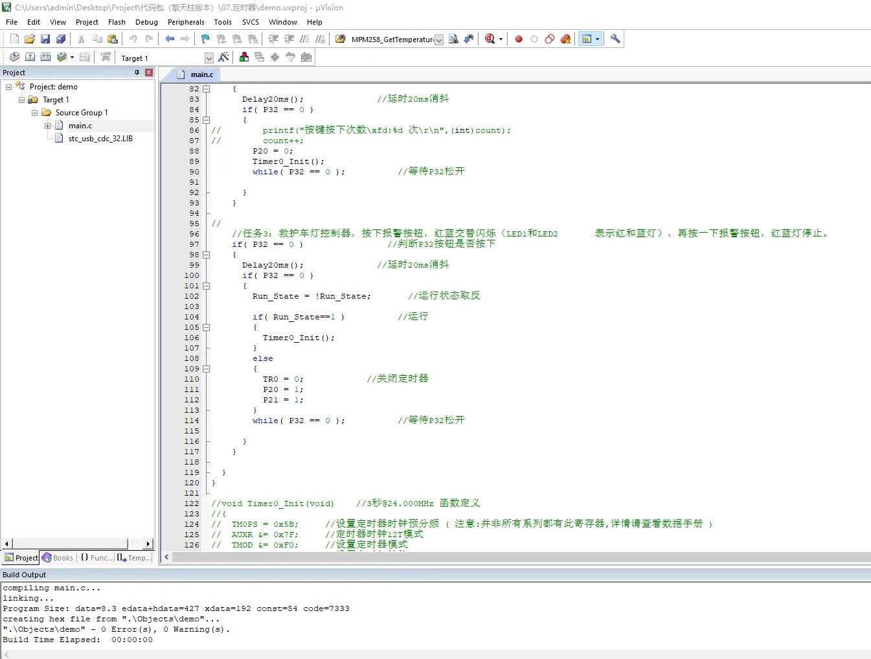Image resolution: width=871 pixels, height=659 pixels.
Task: Open Options for Target magic wand icon
Action: pos(223,57)
